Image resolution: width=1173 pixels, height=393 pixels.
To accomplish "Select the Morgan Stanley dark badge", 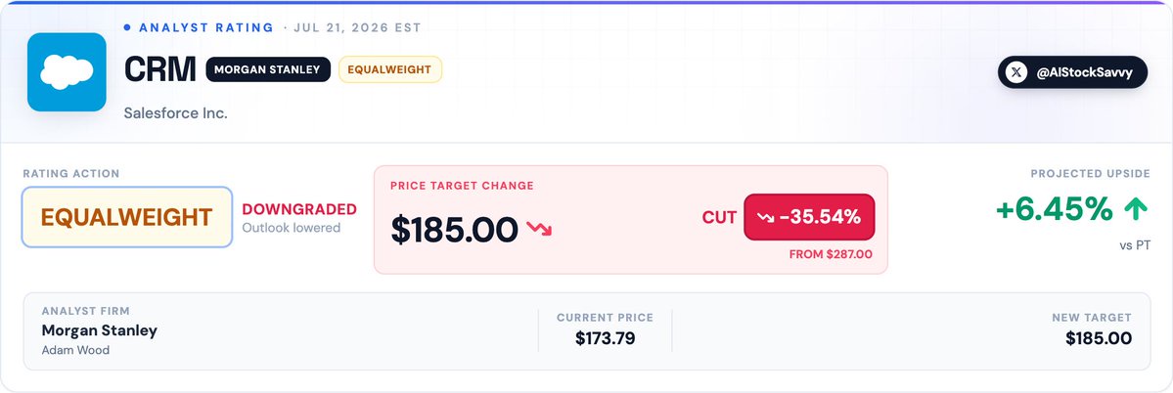I will pyautogui.click(x=268, y=69).
